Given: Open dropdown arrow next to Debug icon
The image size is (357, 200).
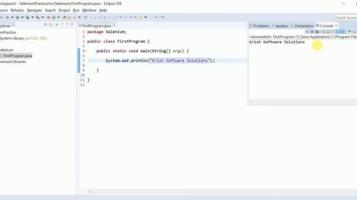Looking at the screenshot, I should [12, 17].
